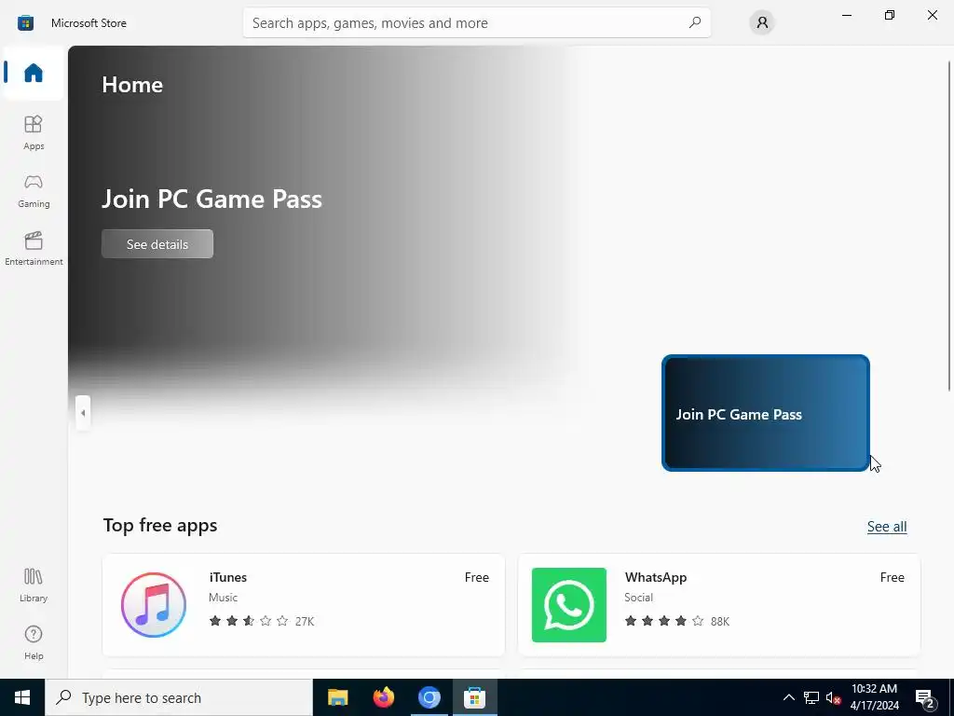954x716 pixels.
Task: Click the Top free apps heading
Action: pyautogui.click(x=160, y=526)
